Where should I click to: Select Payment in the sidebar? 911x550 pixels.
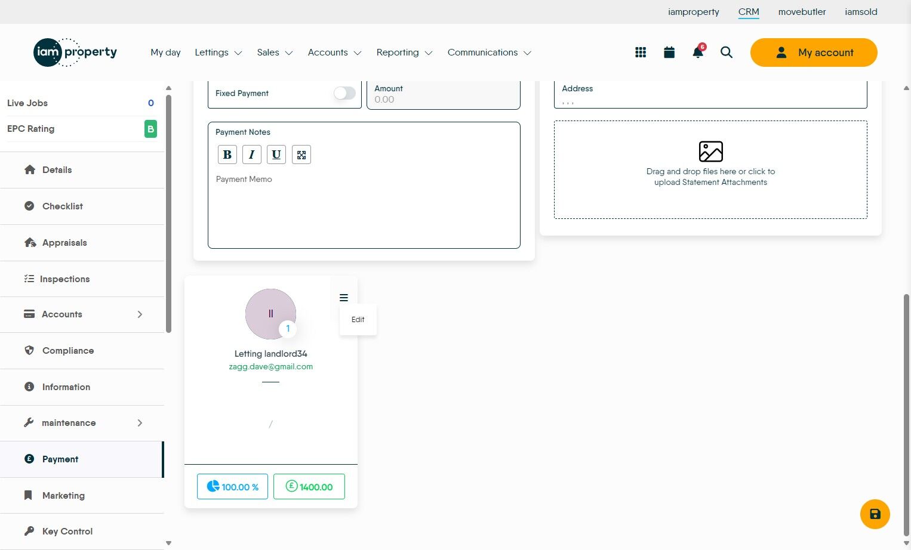click(82, 459)
